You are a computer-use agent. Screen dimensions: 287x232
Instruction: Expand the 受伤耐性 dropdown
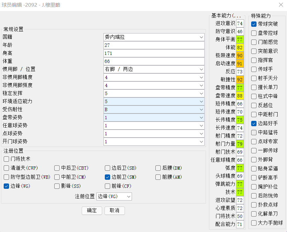point(154,109)
